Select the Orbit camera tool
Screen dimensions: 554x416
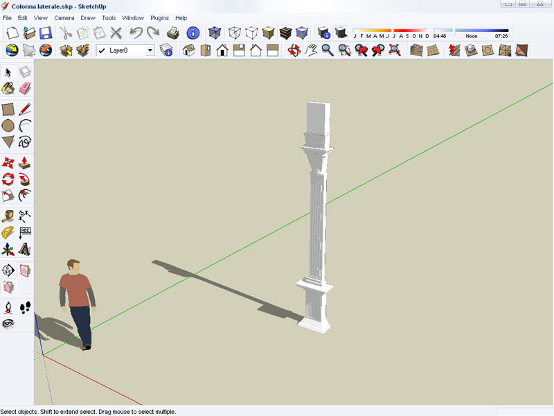(x=294, y=50)
